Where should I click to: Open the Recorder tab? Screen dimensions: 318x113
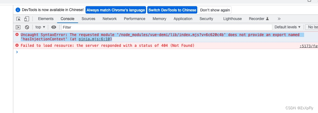coord(259,19)
